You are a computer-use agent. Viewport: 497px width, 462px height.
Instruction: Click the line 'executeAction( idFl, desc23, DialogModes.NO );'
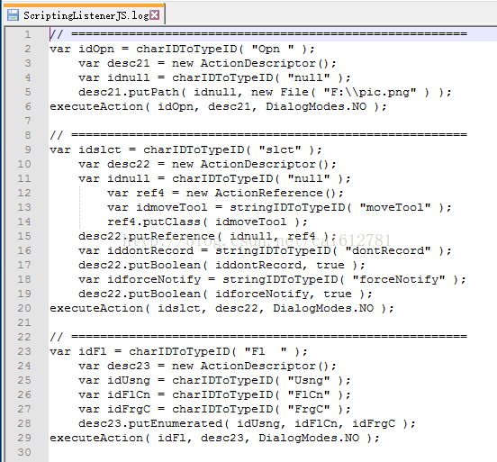[x=214, y=438]
